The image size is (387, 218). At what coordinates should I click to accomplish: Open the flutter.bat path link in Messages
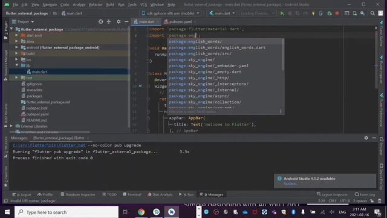click(x=49, y=145)
